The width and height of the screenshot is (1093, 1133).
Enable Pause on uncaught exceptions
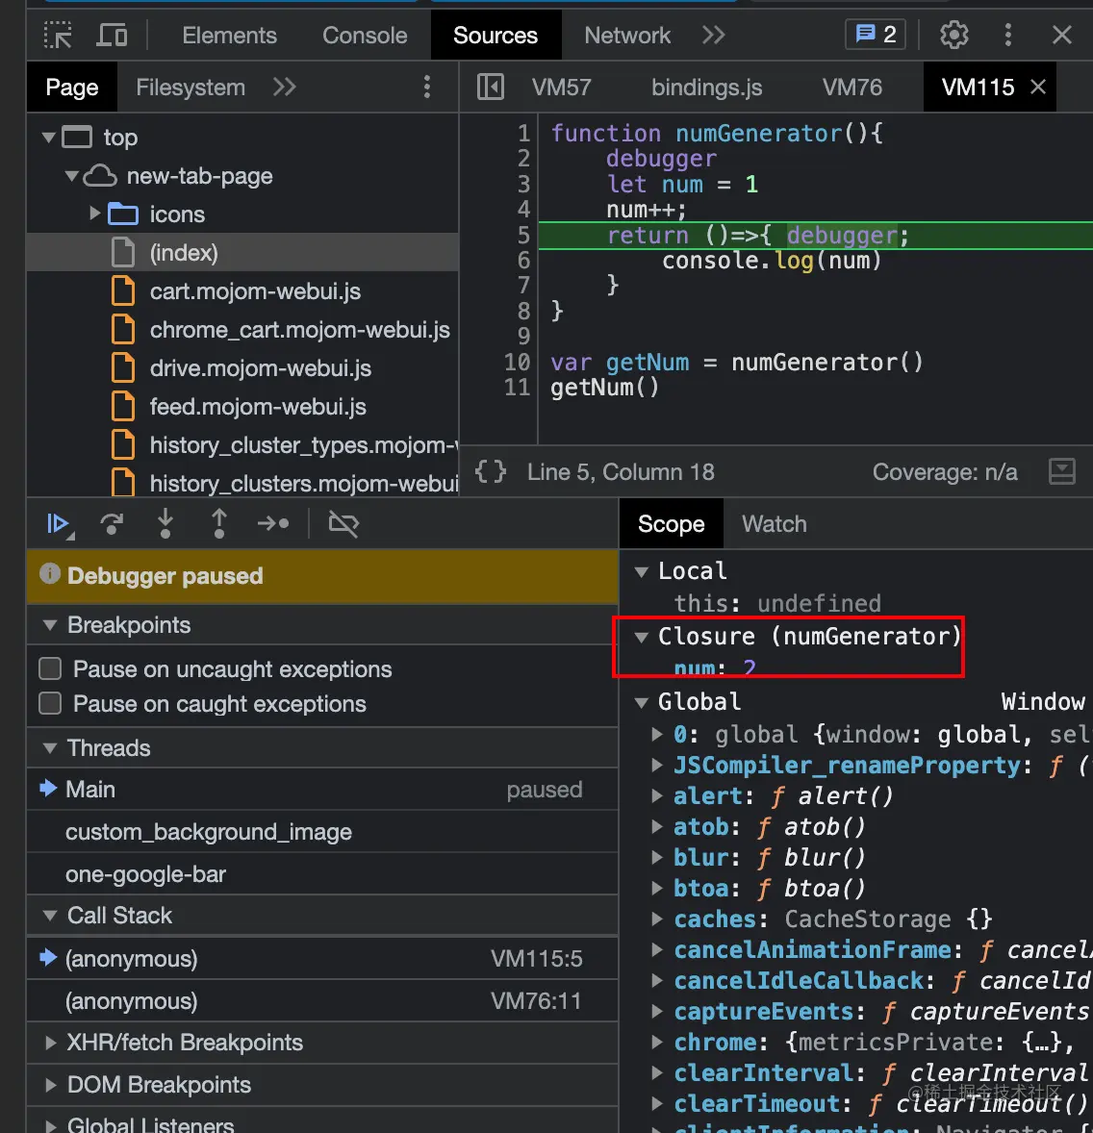50,669
